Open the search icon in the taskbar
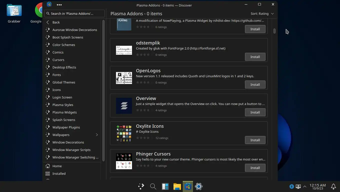 click(153, 186)
